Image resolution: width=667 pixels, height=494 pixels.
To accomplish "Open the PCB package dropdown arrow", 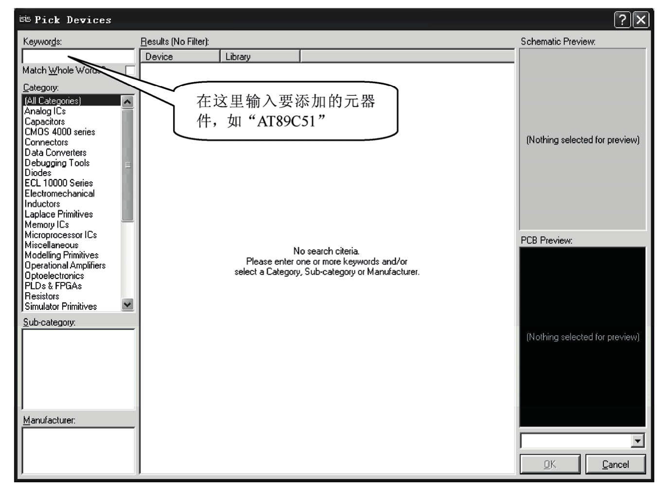I will click(637, 441).
